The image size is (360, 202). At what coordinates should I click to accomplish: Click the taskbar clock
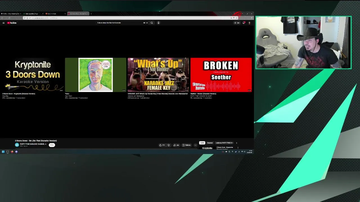point(250,152)
